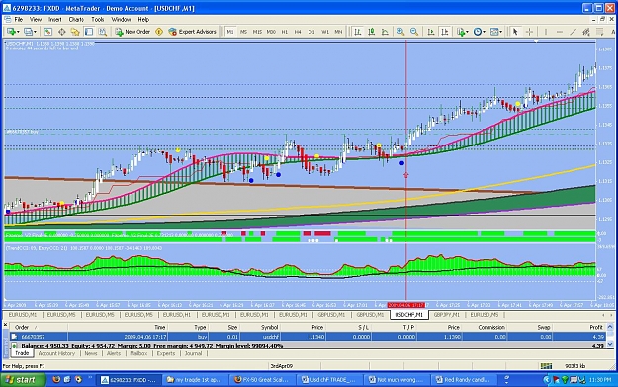Open the Charts menu
Viewport: 618px width, 387px height.
coord(76,20)
